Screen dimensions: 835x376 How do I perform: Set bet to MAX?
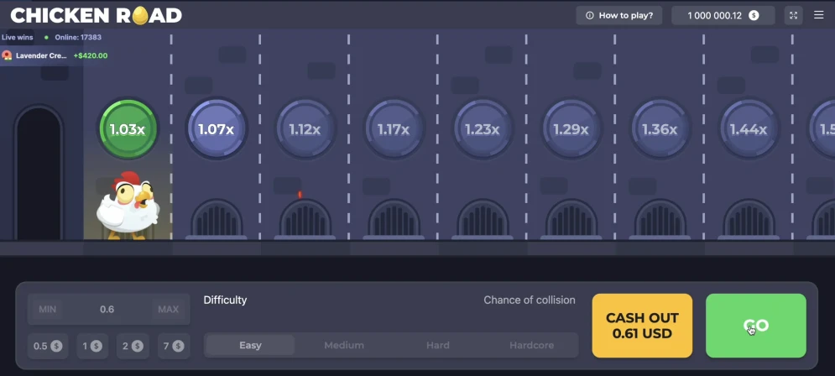click(168, 309)
